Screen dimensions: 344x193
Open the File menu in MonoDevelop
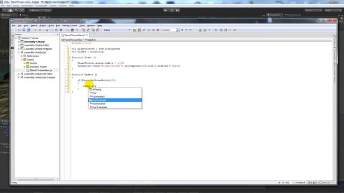click(13, 26)
